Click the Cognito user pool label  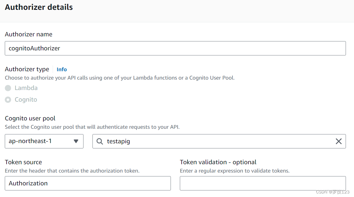click(x=30, y=118)
